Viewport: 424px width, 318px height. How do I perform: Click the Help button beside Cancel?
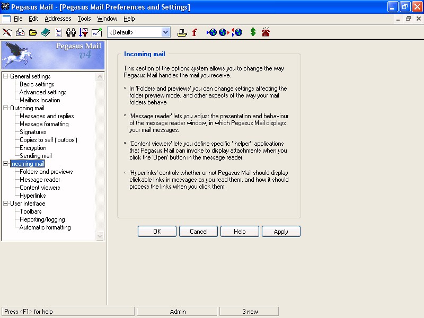pyautogui.click(x=240, y=232)
